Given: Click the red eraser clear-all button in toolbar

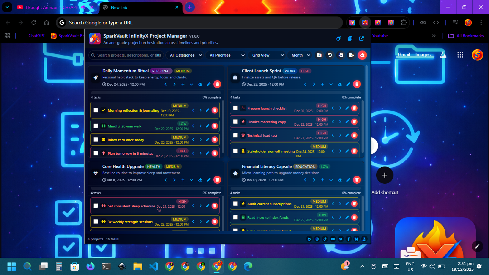Looking at the screenshot, I should click(x=362, y=55).
